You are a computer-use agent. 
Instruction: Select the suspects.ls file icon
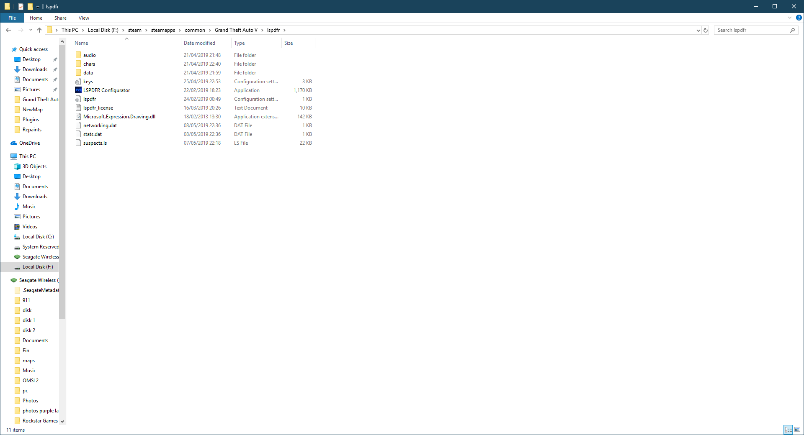coord(78,143)
